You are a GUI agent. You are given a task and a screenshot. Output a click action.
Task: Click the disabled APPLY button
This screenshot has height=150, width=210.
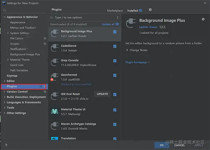[x=199, y=145]
